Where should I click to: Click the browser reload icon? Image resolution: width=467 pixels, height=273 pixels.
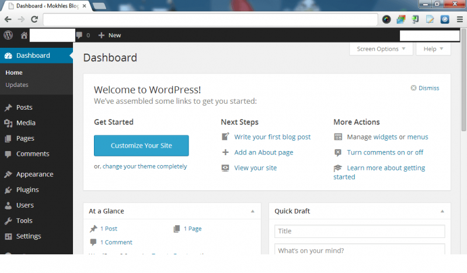pyautogui.click(x=34, y=19)
